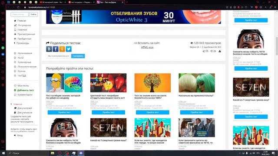Screen dimensions: 278x156
Task: Click the 'Найти' search button
Action: click(x=33, y=14)
